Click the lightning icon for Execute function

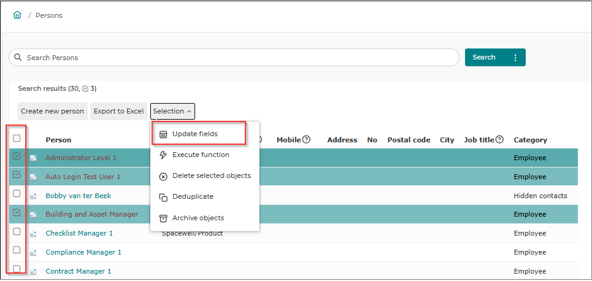coord(163,155)
